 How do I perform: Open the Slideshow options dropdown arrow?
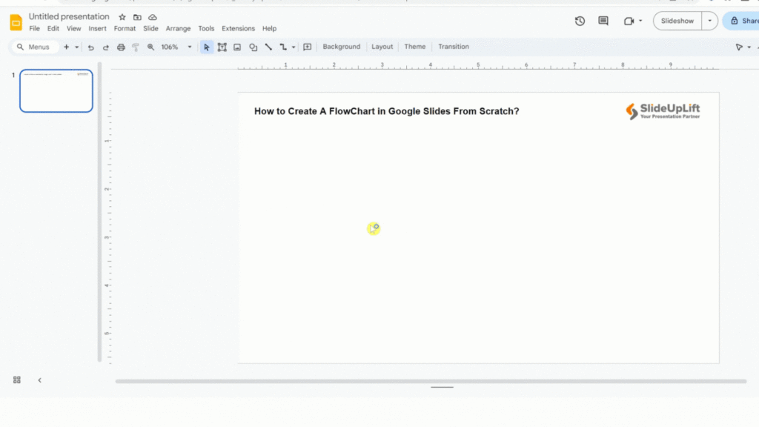point(709,21)
